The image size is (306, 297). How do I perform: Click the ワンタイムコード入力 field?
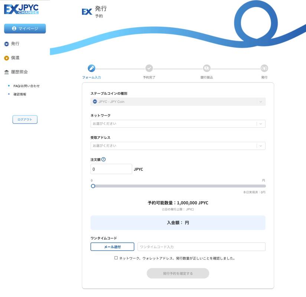[x=201, y=247]
